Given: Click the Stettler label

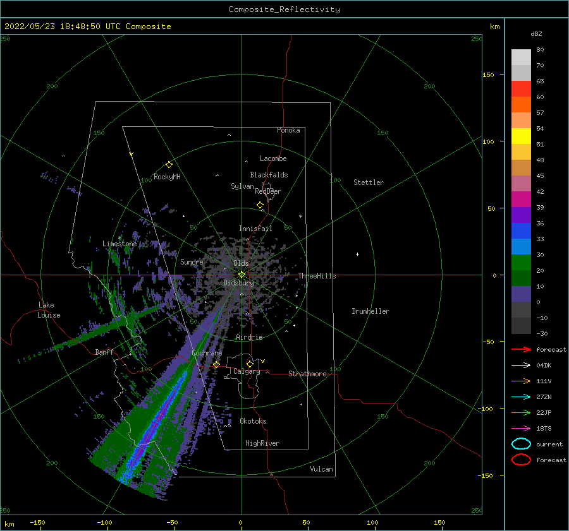Looking at the screenshot, I should point(369,182).
